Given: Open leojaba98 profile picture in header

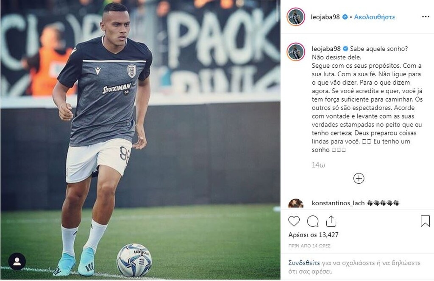Looking at the screenshot, I should click(296, 17).
